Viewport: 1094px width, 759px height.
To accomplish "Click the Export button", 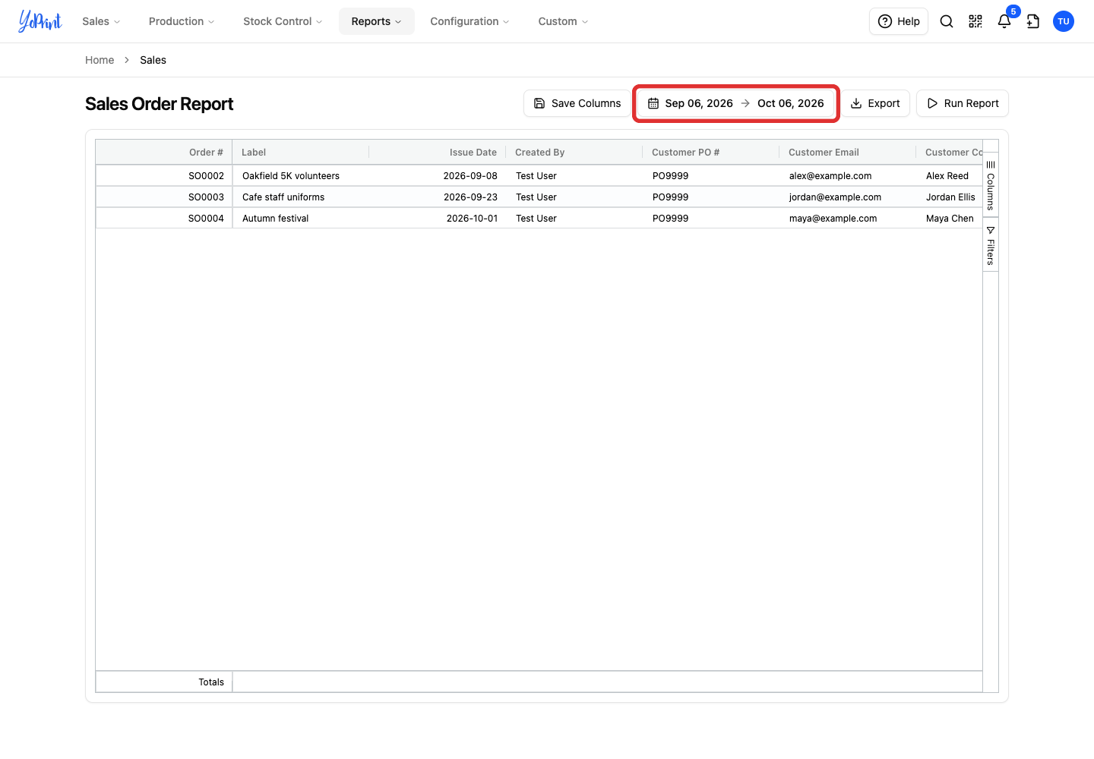I will click(875, 103).
